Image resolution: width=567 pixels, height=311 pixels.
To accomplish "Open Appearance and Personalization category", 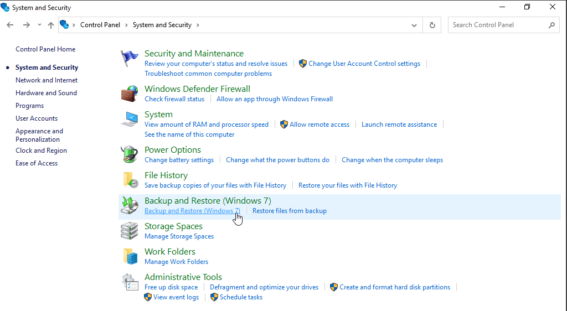I will [x=39, y=135].
